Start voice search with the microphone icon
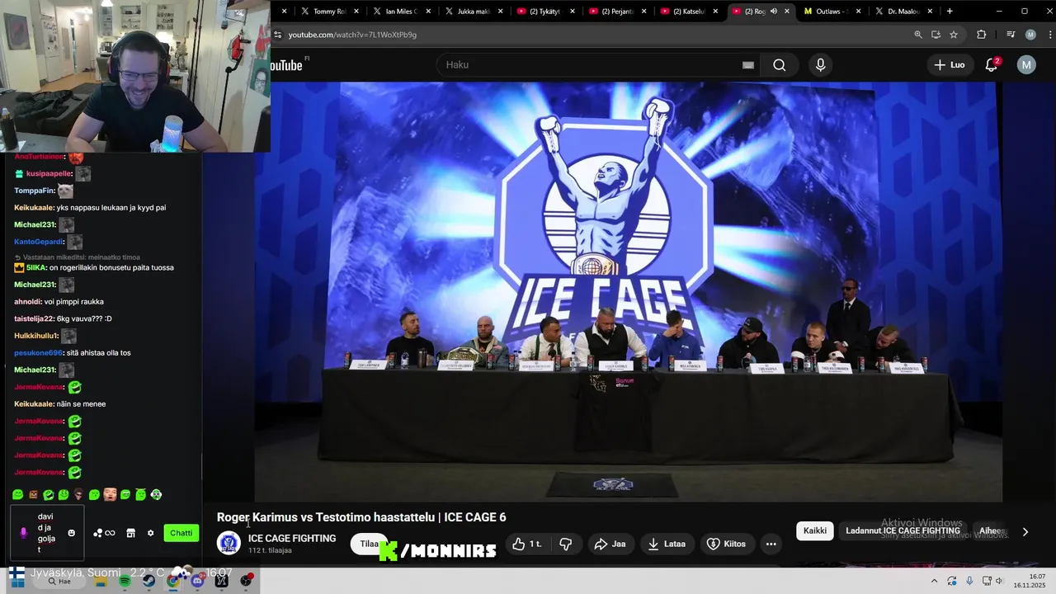Image resolution: width=1056 pixels, height=594 pixels. click(820, 65)
